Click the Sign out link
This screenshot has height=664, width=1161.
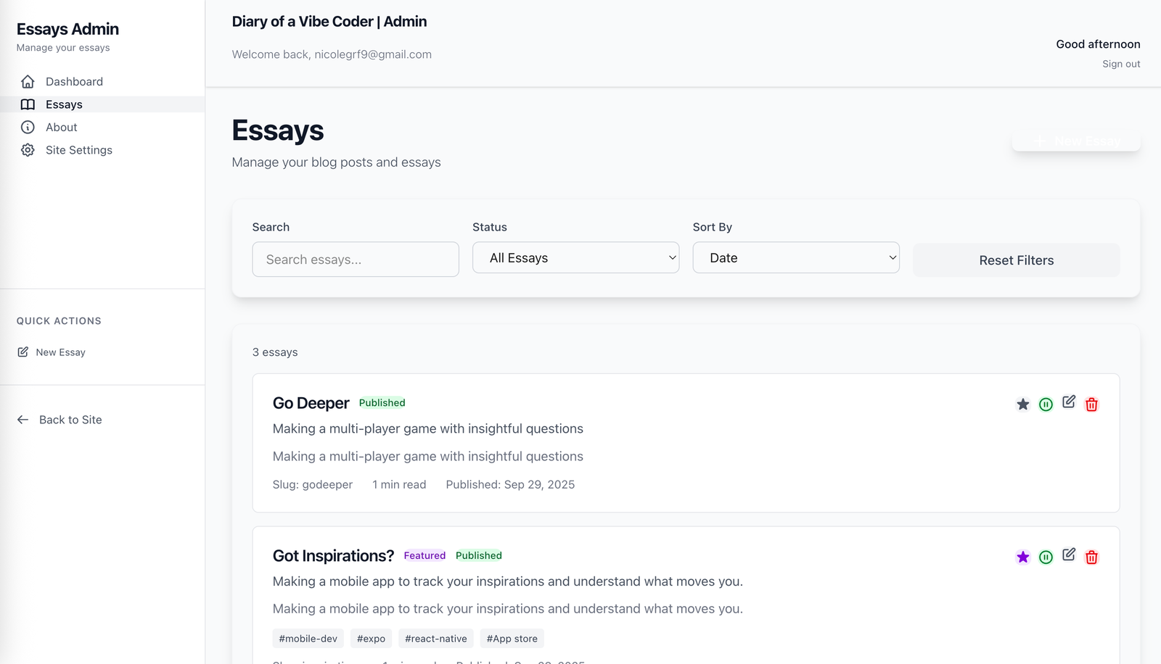click(1121, 64)
